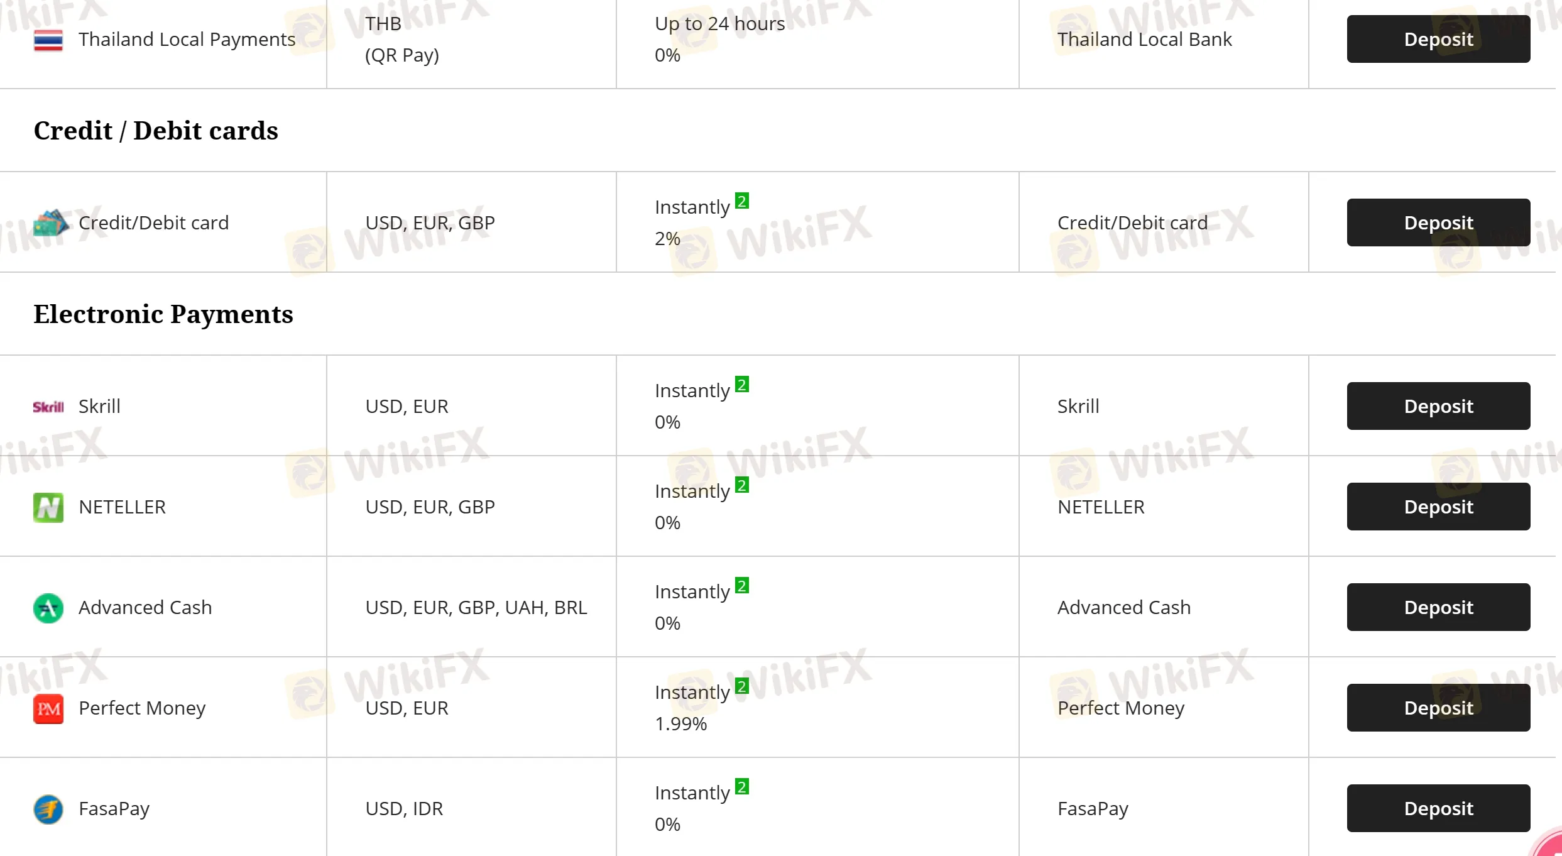Click the red Perfect Money icon
This screenshot has height=856, width=1562.
(48, 708)
